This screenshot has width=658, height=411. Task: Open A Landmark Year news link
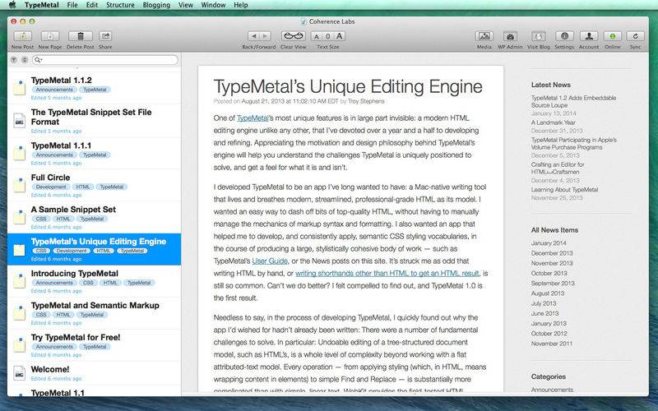coord(553,122)
